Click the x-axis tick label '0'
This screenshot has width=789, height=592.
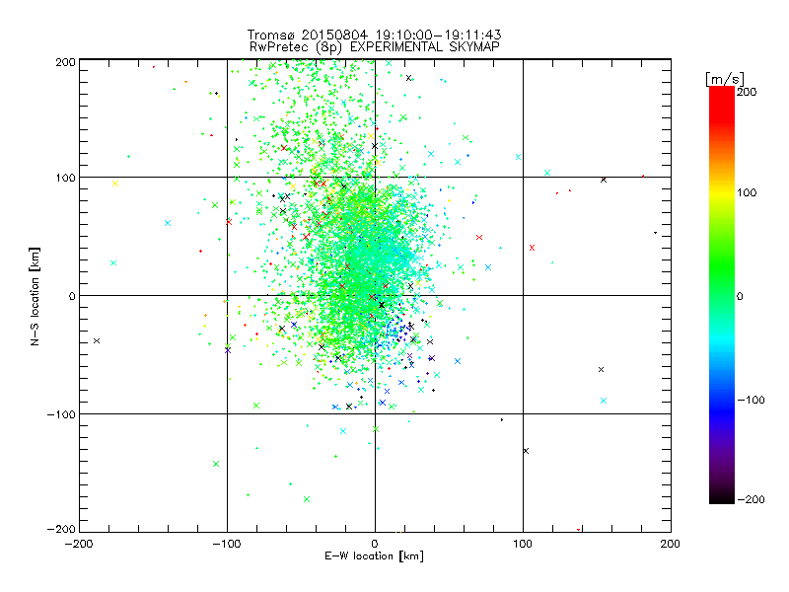pos(375,544)
